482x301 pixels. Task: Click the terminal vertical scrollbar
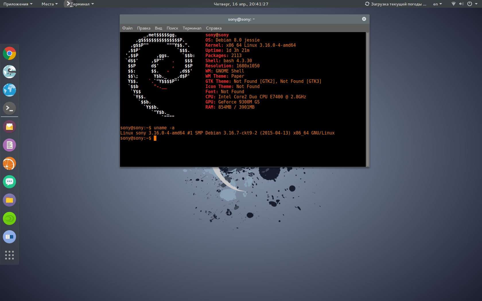[368, 99]
